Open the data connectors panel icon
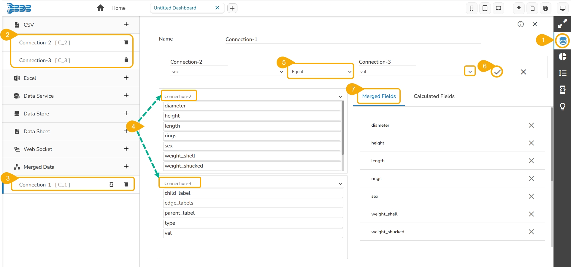Screen dimensions: 571x267 click(563, 41)
